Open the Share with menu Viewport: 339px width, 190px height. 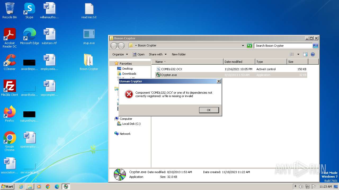pyautogui.click(x=158, y=54)
